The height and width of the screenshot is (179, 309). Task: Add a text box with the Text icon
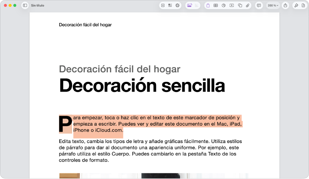[x=232, y=6]
